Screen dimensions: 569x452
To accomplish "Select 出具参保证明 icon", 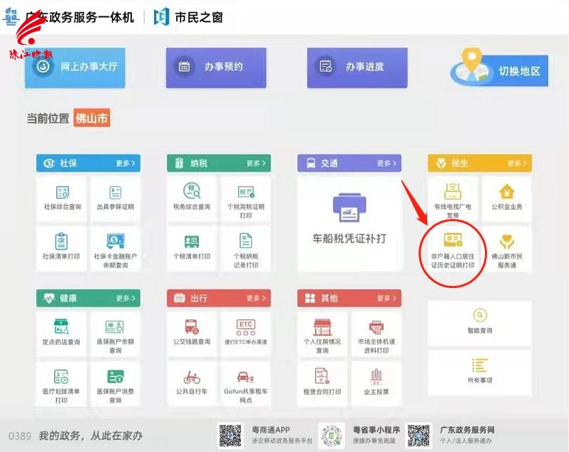I will [x=116, y=192].
